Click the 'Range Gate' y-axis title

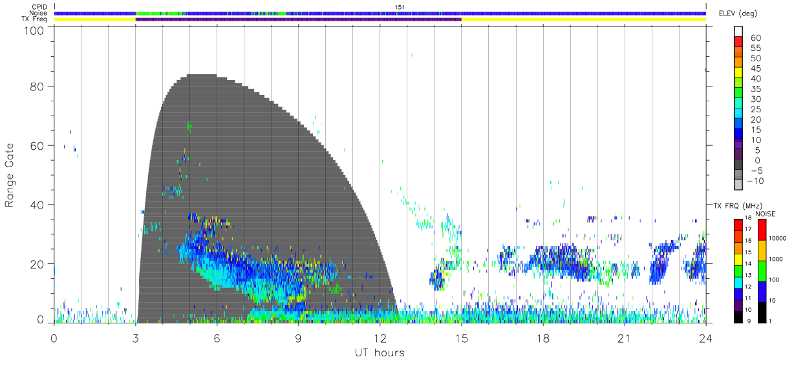click(x=10, y=174)
